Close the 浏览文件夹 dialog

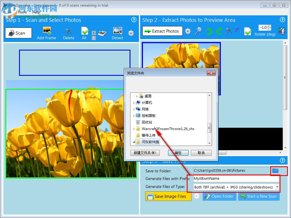(211, 73)
